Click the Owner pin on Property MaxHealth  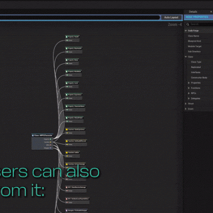click(67, 52)
